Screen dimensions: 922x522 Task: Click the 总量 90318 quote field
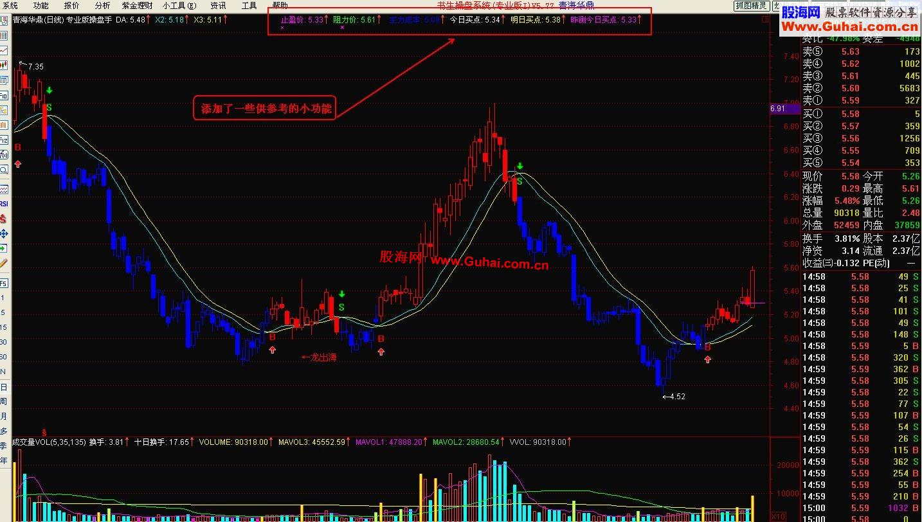pyautogui.click(x=831, y=213)
